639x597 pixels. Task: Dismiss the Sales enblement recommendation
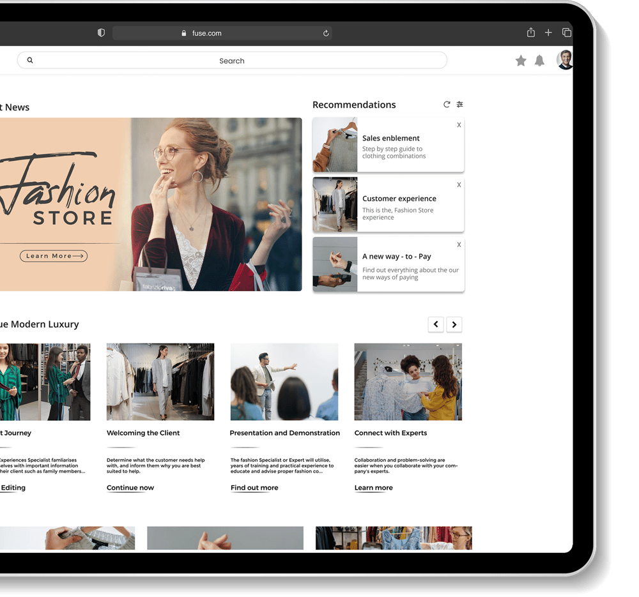click(x=459, y=125)
